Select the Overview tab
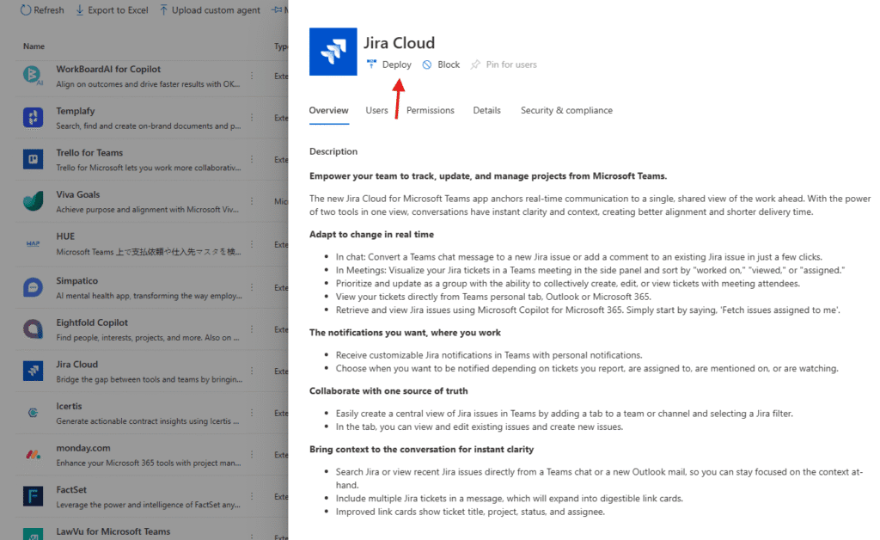This screenshot has height=540, width=880. [328, 110]
